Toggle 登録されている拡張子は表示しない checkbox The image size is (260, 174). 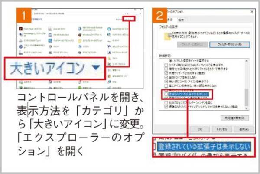tap(166, 94)
